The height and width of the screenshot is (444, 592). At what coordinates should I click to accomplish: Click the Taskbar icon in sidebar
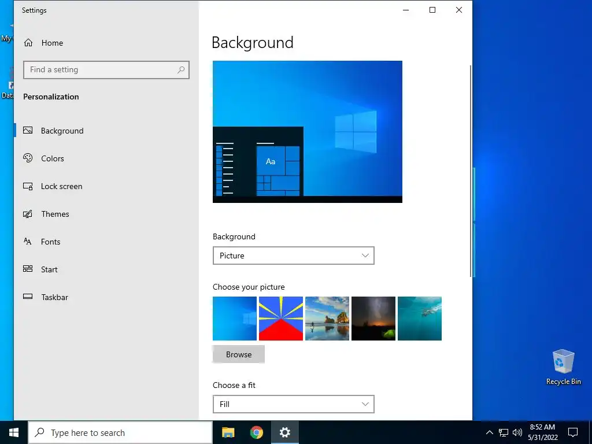(28, 297)
